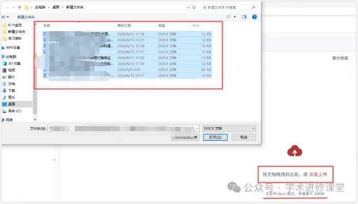Open DOCX 文档 file type combo box
This screenshot has height=204, width=358.
tap(229, 128)
